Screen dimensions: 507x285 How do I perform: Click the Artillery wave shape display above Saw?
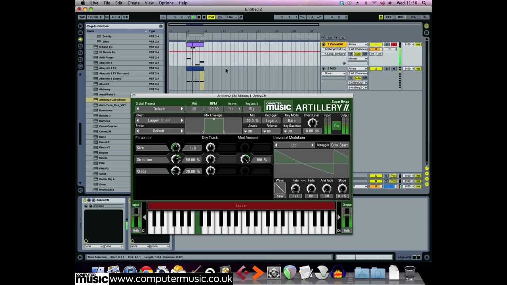pyautogui.click(x=280, y=188)
